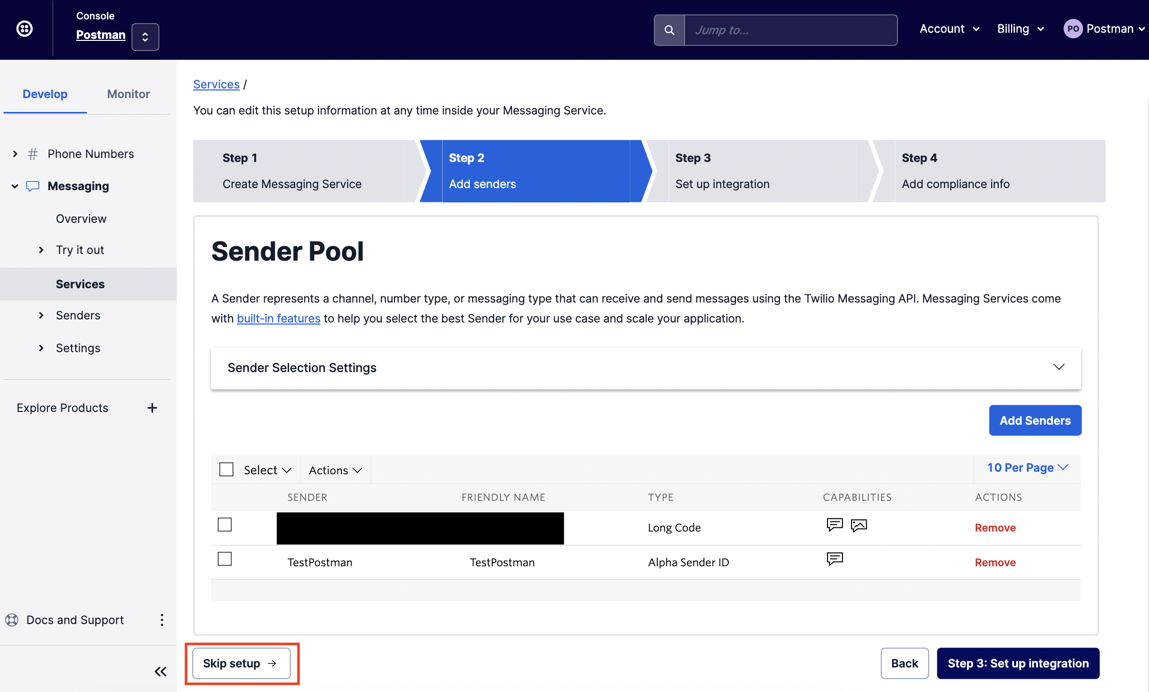Open Phone Numbers in sidebar
The height and width of the screenshot is (692, 1149).
pos(90,154)
